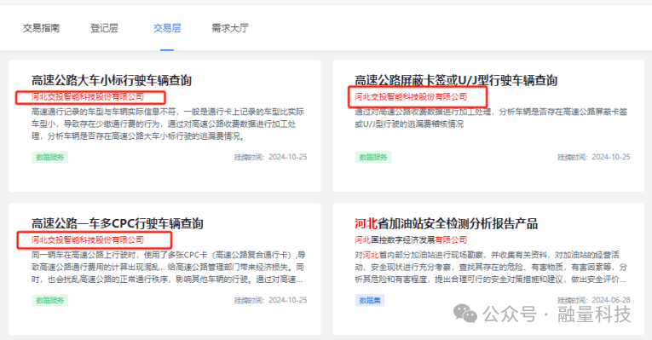This screenshot has width=652, height=340.
Task: Click description text of 大车小标 card
Action: pos(168,124)
